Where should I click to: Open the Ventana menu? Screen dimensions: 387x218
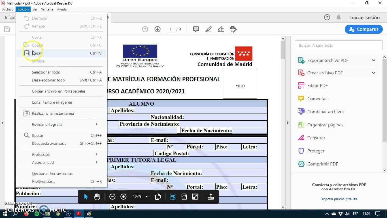(x=47, y=9)
